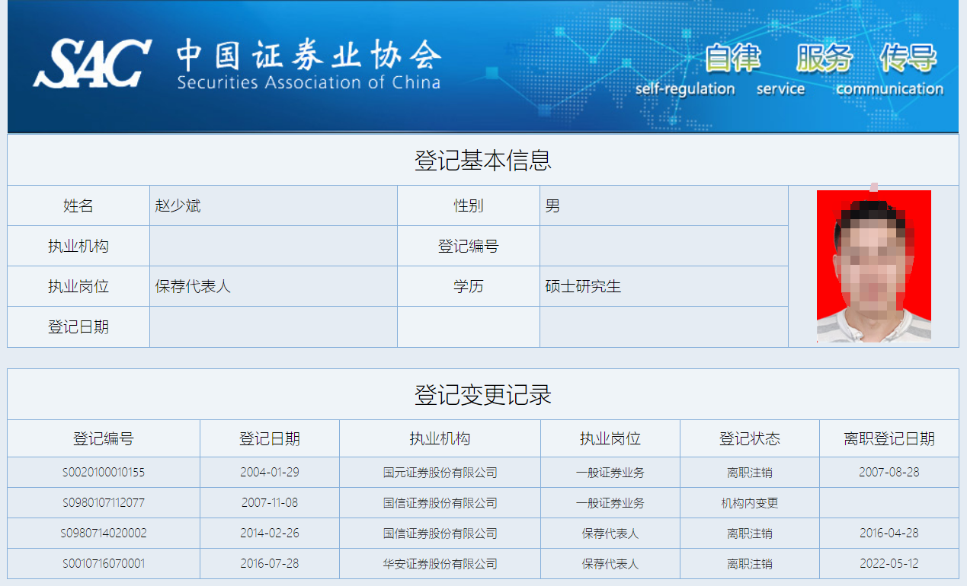967x586 pixels.
Task: Click 离职注销 in the 2004-01-29 row
Action: (750, 472)
